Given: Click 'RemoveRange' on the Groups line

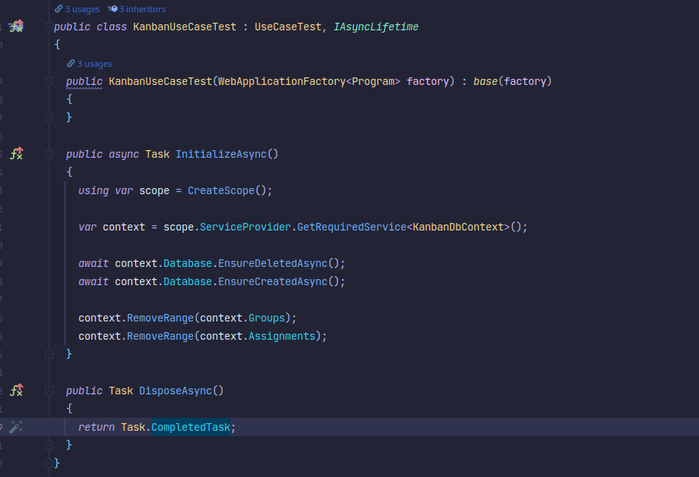Looking at the screenshot, I should (160, 318).
